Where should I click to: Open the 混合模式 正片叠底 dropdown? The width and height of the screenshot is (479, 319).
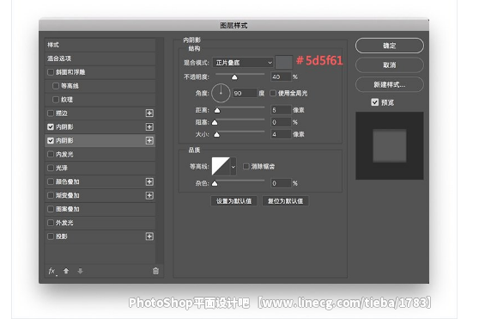click(243, 63)
